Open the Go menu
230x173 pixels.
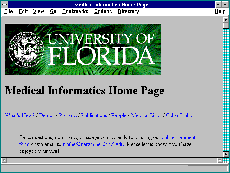(53, 11)
